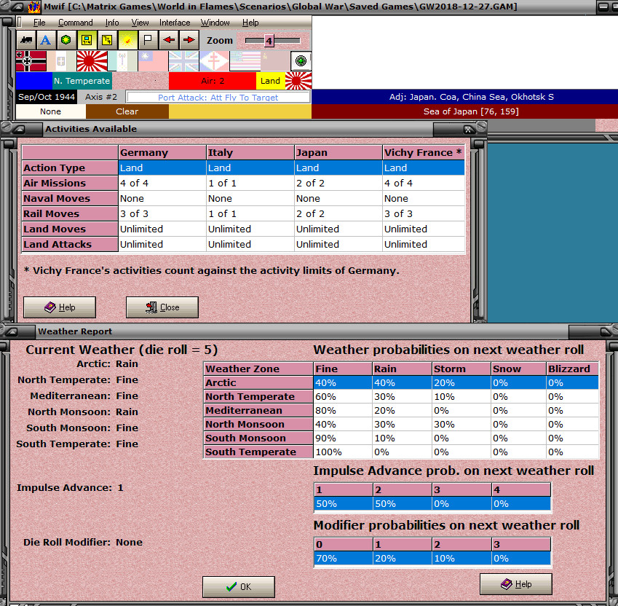The image size is (618, 606).
Task: Click the red right arrow toolbar icon
Action: click(x=189, y=40)
